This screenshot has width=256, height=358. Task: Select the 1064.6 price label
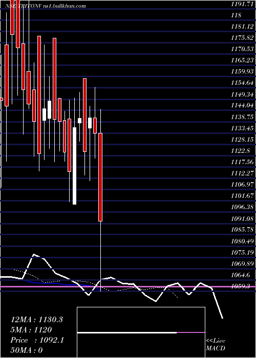click(x=241, y=275)
